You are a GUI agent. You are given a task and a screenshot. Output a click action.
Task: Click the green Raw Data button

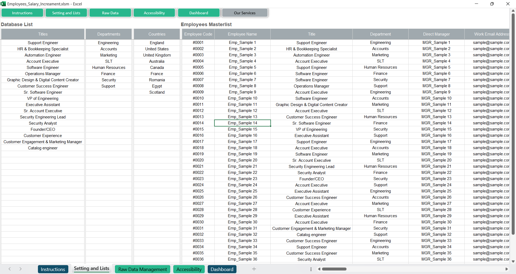[x=110, y=13]
